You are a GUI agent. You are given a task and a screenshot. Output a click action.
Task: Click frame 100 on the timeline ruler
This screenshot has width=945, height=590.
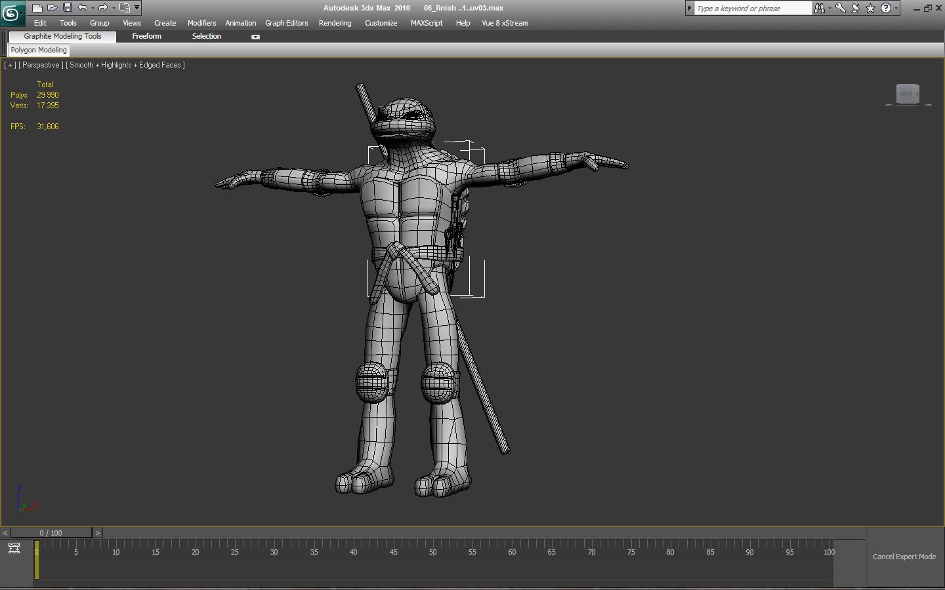pos(829,552)
